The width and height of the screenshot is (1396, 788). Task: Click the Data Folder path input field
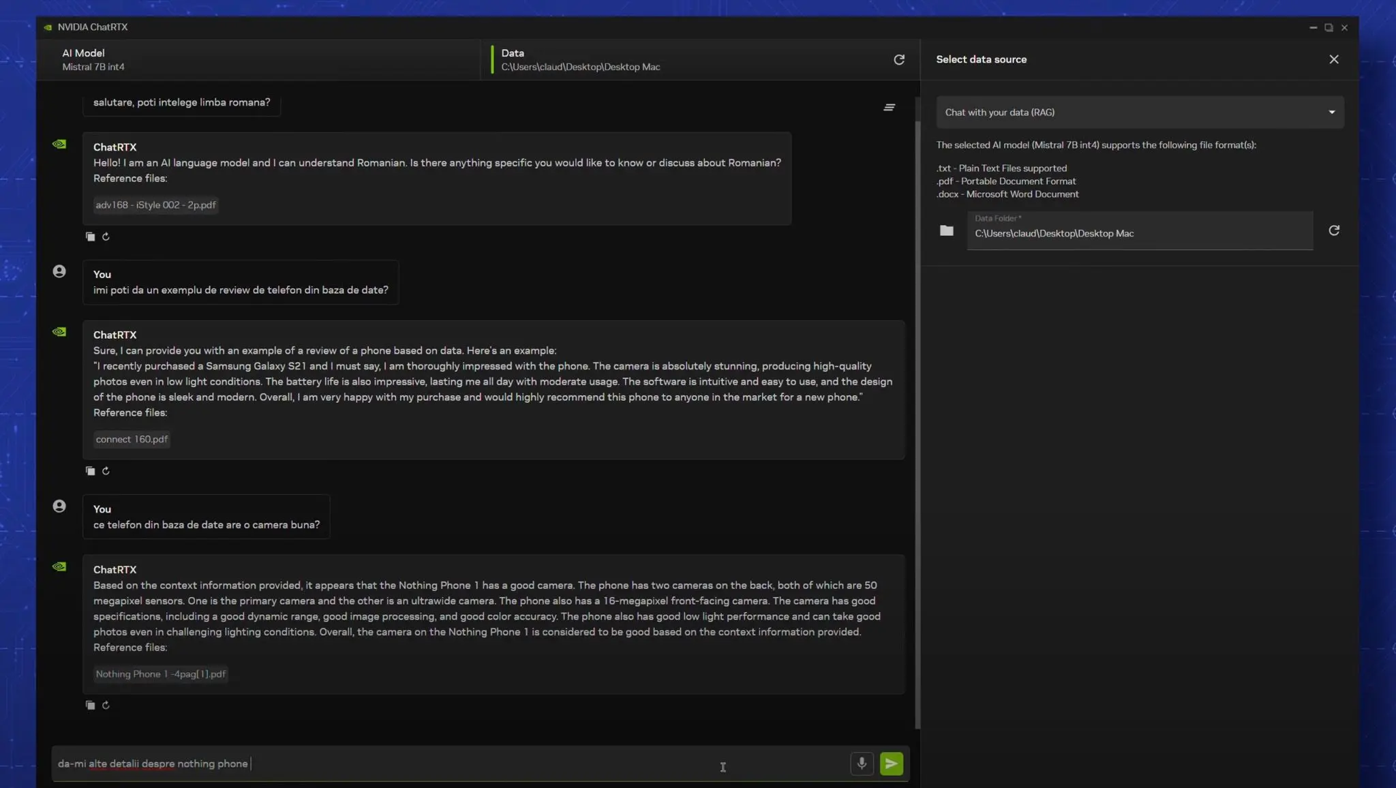click(x=1140, y=230)
